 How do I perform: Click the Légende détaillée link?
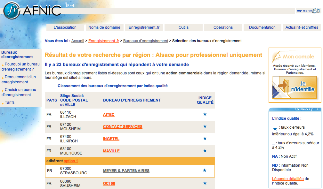(x=288, y=179)
